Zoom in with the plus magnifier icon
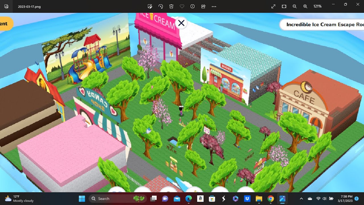 point(305,6)
